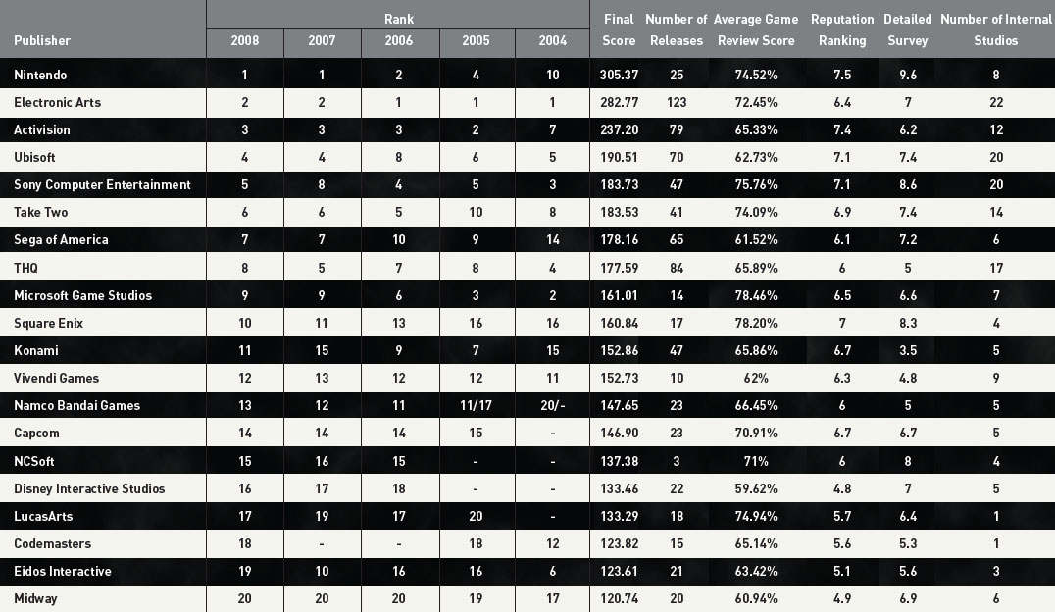Click the Reputation Ranking column header
Viewport: 1055px width, 612px height.
coord(842,30)
